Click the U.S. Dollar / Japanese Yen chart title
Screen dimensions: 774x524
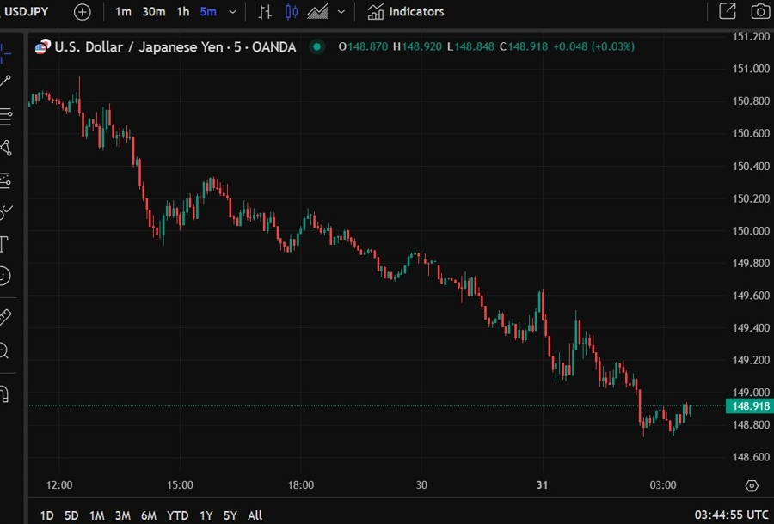175,47
